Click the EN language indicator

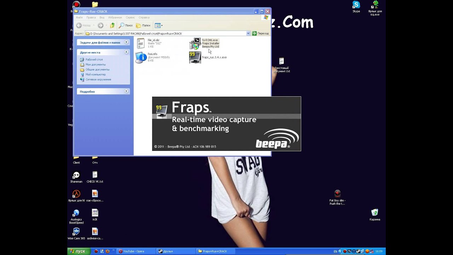335,251
